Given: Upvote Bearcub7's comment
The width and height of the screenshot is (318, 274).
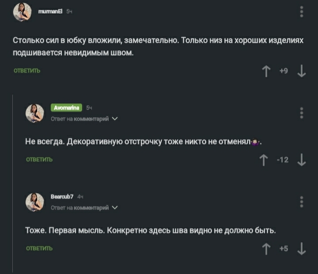Looking at the screenshot, I should (267, 249).
